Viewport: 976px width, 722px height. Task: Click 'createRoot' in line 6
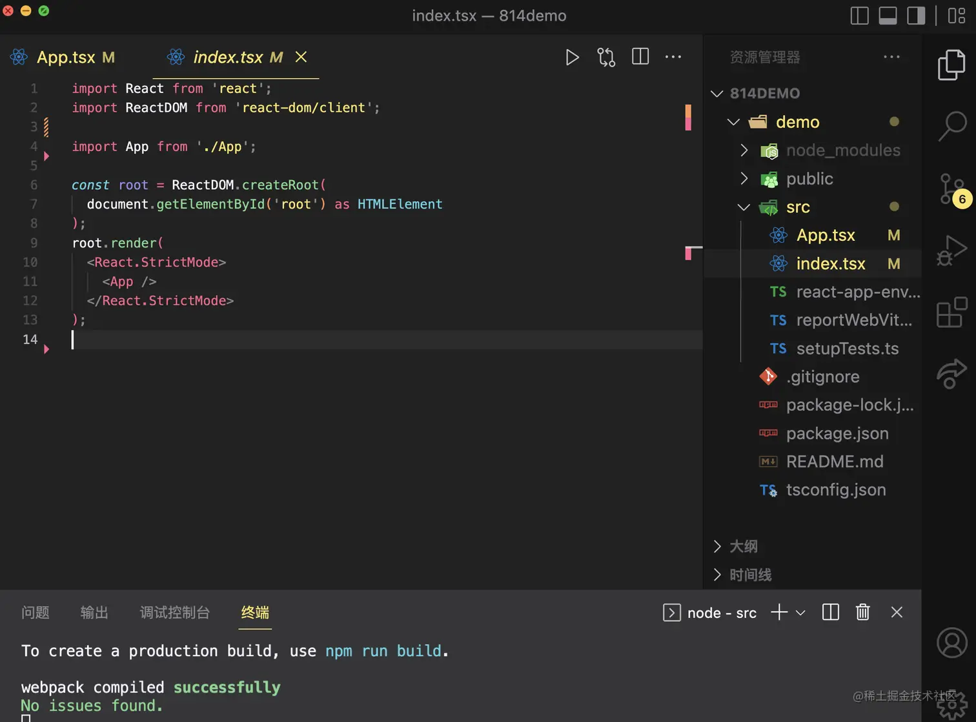pos(280,185)
